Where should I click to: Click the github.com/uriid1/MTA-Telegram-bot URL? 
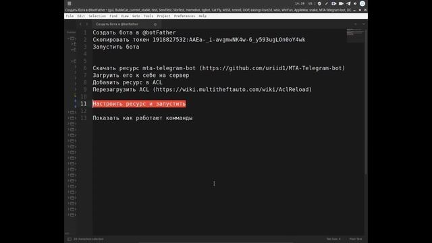pyautogui.click(x=272, y=68)
